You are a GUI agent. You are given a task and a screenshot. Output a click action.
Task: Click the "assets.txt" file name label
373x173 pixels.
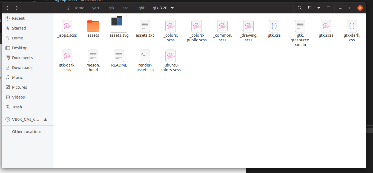coord(145,35)
